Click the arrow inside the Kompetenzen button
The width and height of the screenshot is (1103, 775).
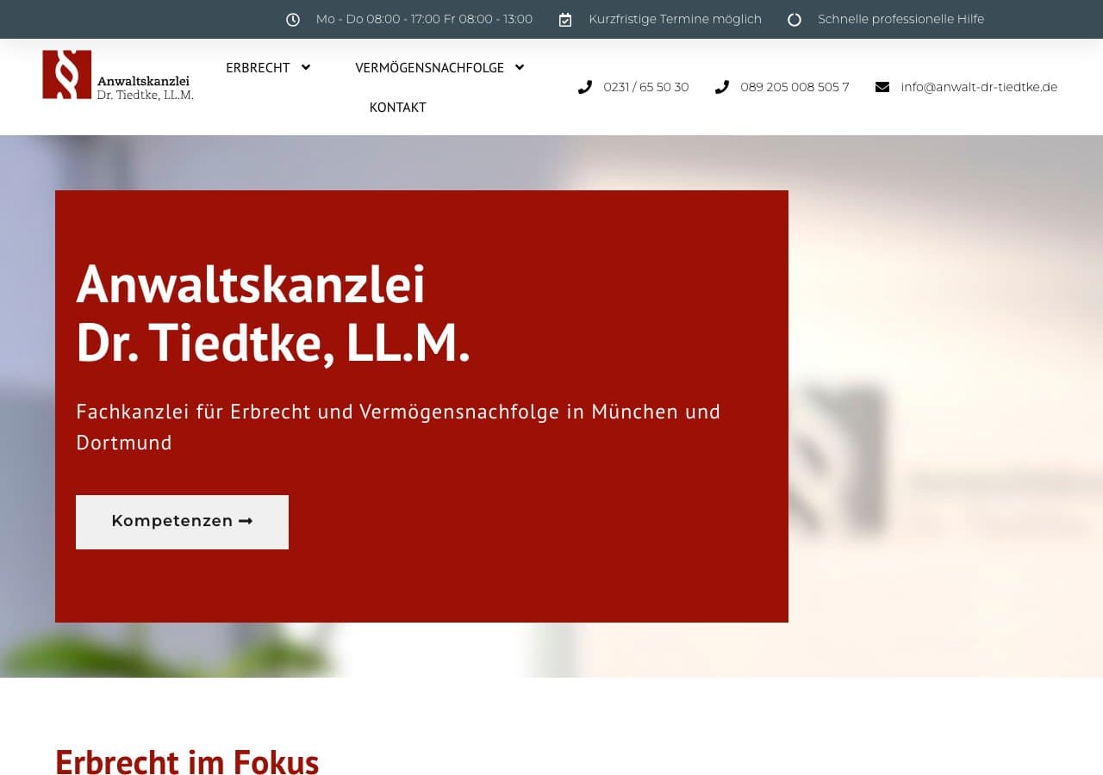tap(246, 521)
